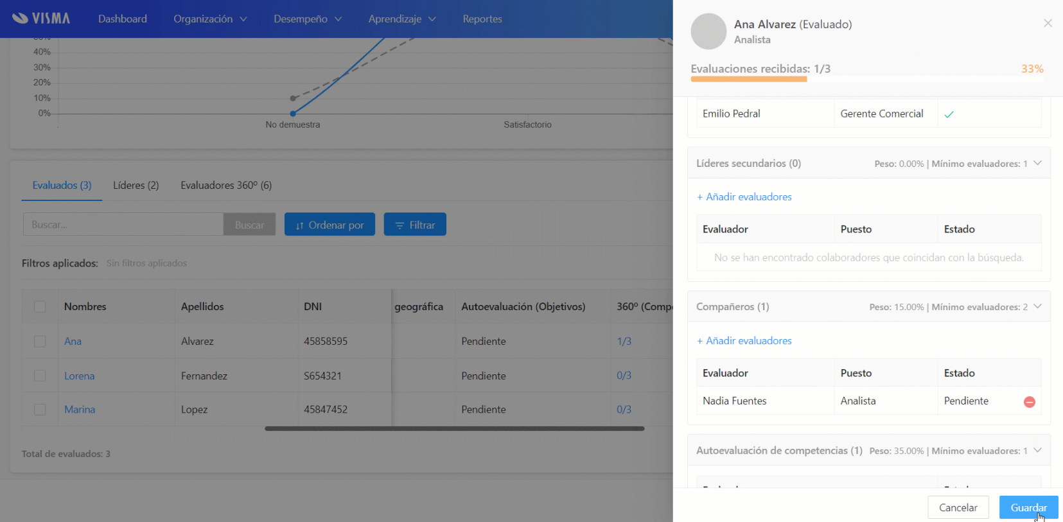Toggle the select-all checkbox in table header
1063x522 pixels.
tap(40, 307)
